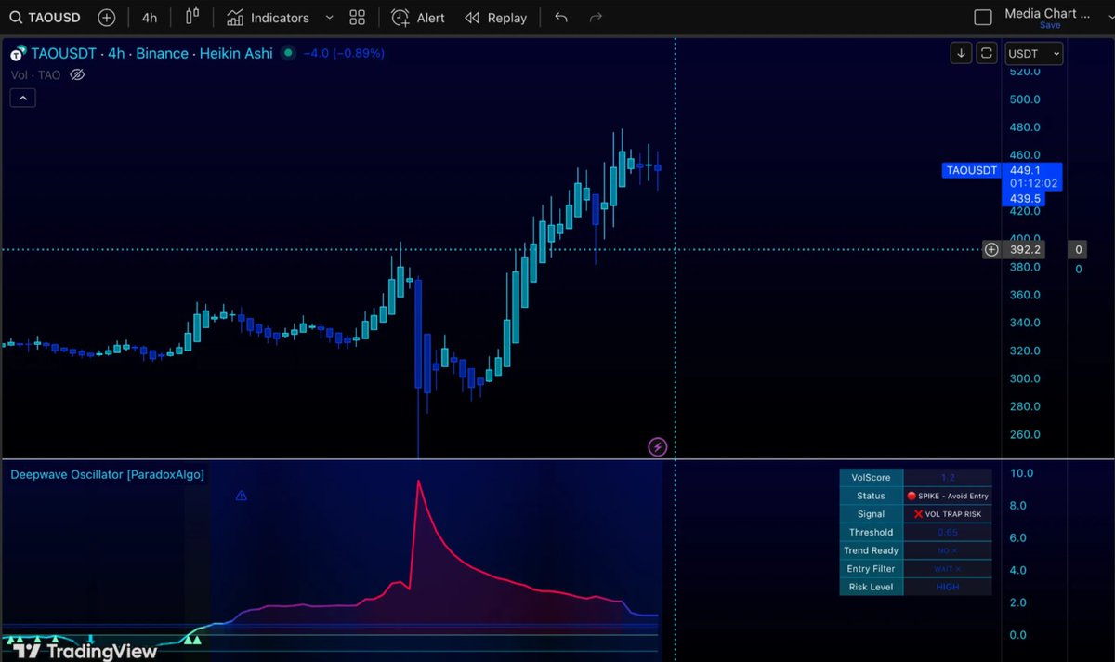Click the Entry Filter row label
1115x662 pixels.
pos(872,569)
